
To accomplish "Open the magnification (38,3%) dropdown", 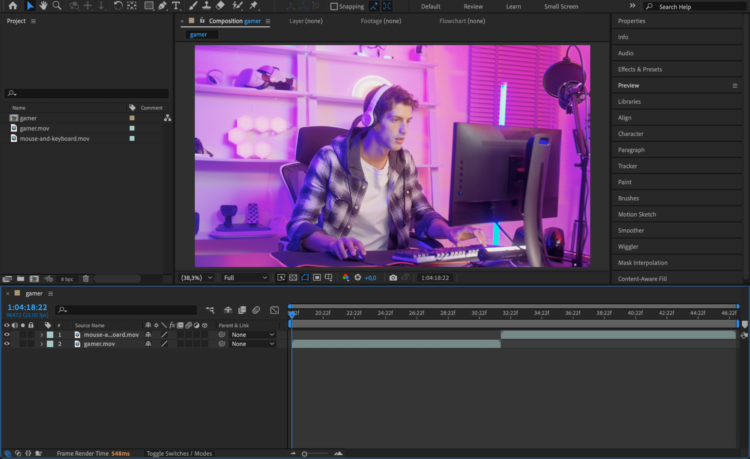I will 197,278.
